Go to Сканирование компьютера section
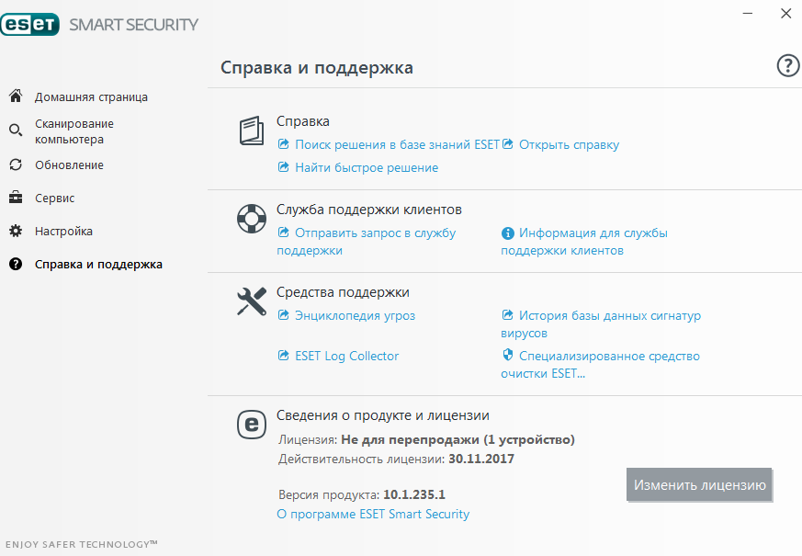This screenshot has width=802, height=556. pyautogui.click(x=74, y=131)
